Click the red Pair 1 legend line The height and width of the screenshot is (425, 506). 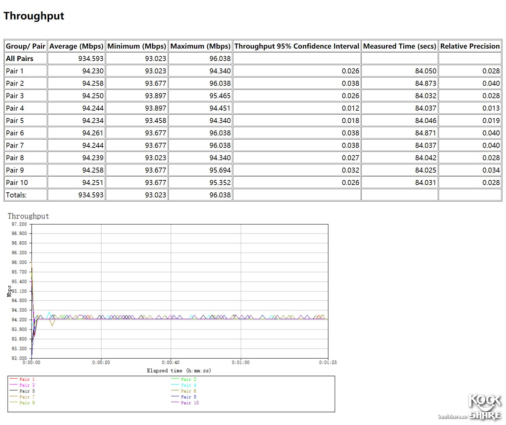coord(13,379)
